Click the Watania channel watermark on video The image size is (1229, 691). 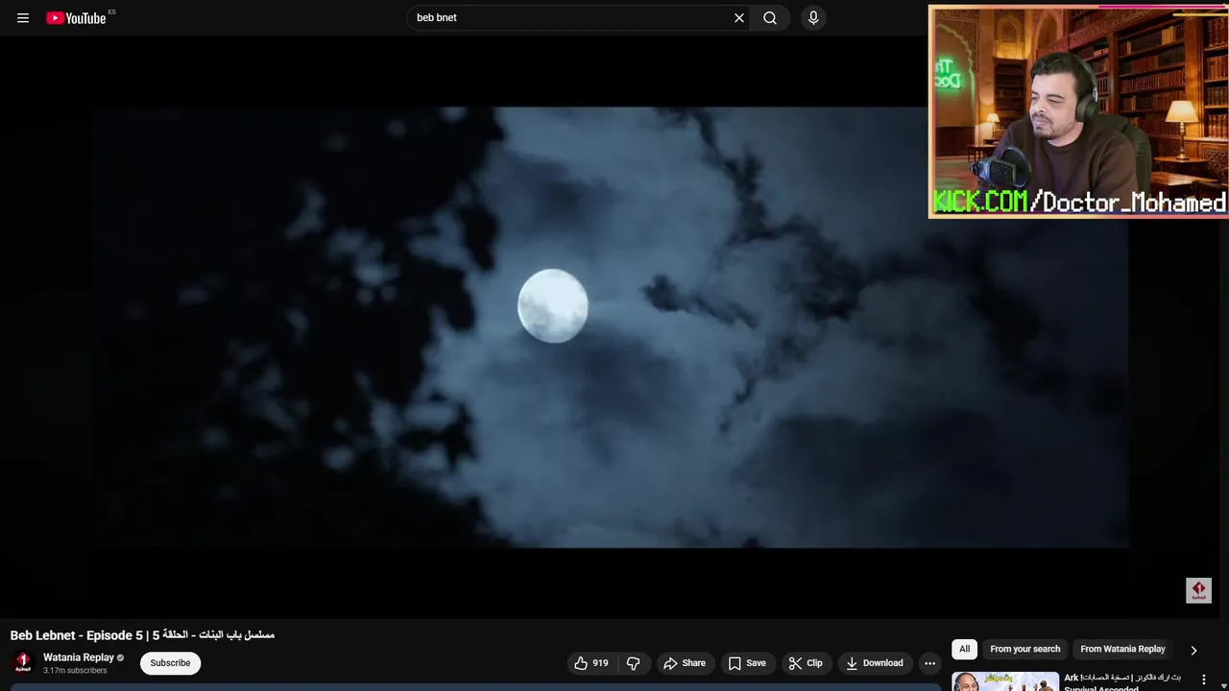point(1198,590)
